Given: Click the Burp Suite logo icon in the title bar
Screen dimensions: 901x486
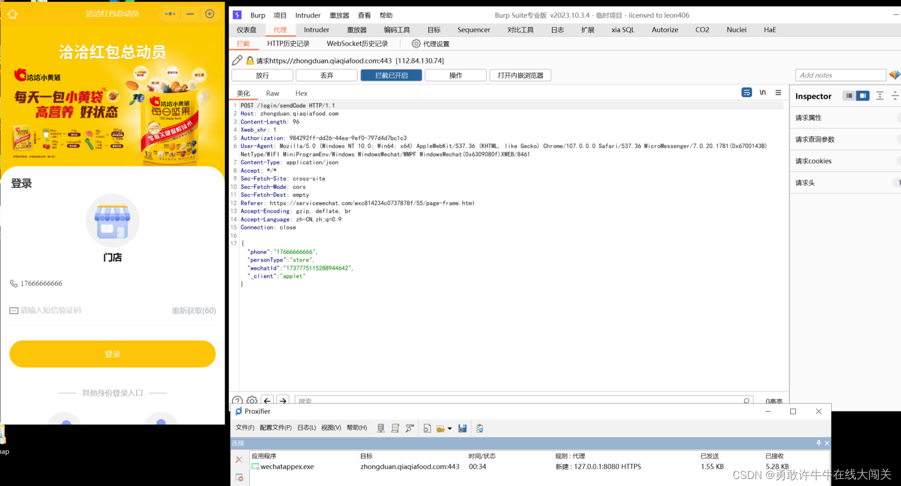Looking at the screenshot, I should 237,15.
